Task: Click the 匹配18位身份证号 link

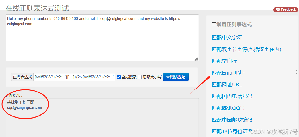Action: tap(232, 131)
